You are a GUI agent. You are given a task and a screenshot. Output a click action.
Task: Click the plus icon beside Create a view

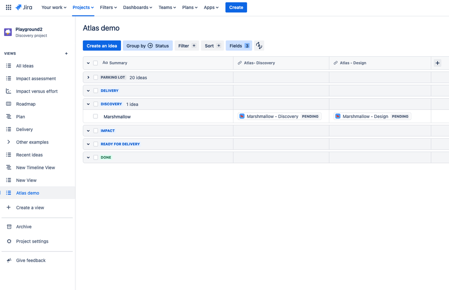pyautogui.click(x=9, y=207)
